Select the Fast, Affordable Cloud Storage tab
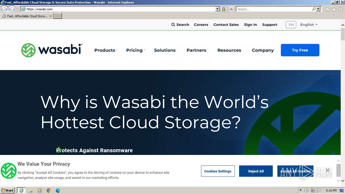Image resolution: width=345 pixels, height=194 pixels. pyautogui.click(x=27, y=16)
